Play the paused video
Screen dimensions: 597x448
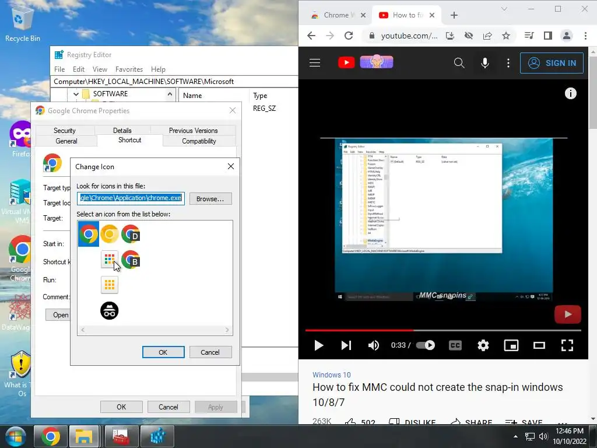pyautogui.click(x=319, y=345)
